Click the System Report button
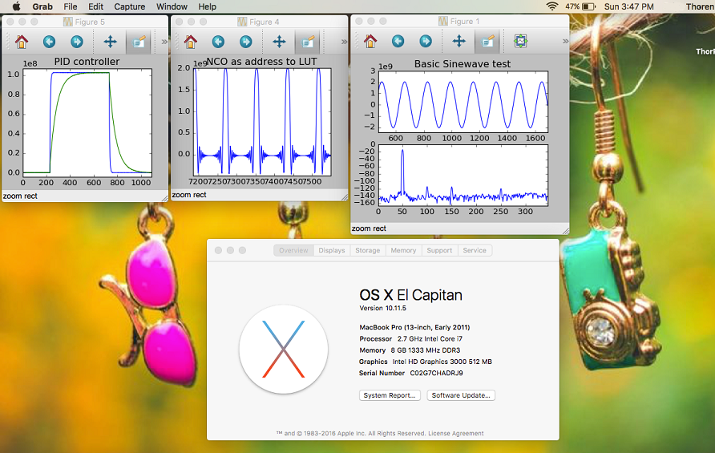The width and height of the screenshot is (715, 453). click(x=390, y=395)
